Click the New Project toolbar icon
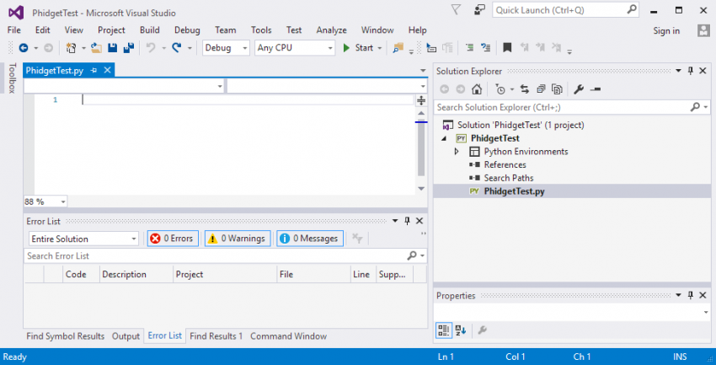 pyautogui.click(x=71, y=47)
